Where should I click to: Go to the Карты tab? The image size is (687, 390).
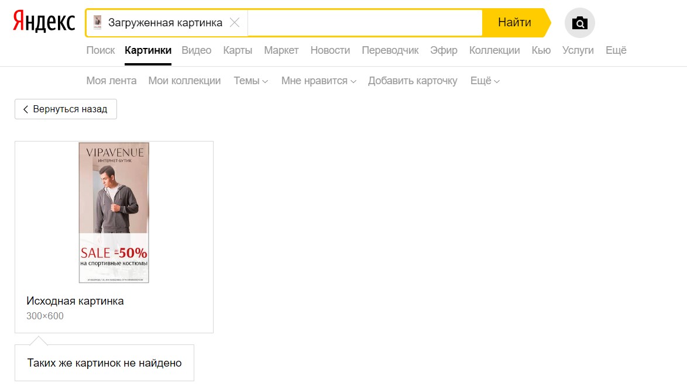[238, 50]
